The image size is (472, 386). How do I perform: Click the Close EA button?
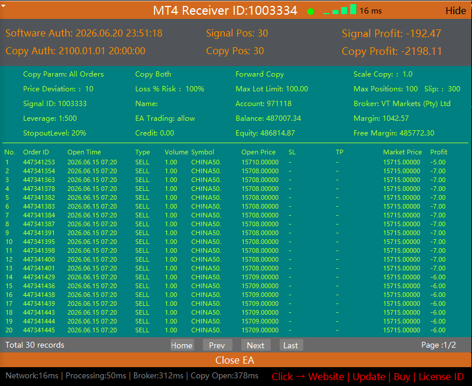pyautogui.click(x=235, y=360)
